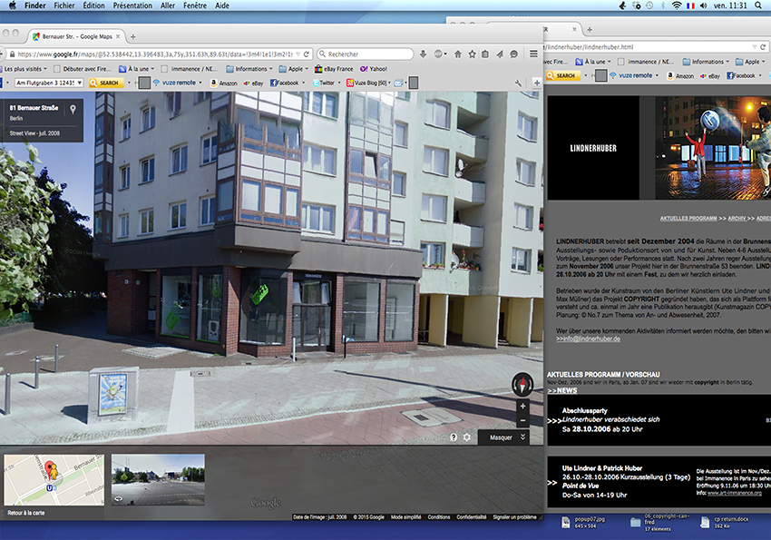The image size is (771, 540).
Task: Open new tab in the Lindnerhuber window
Action: tap(590, 30)
